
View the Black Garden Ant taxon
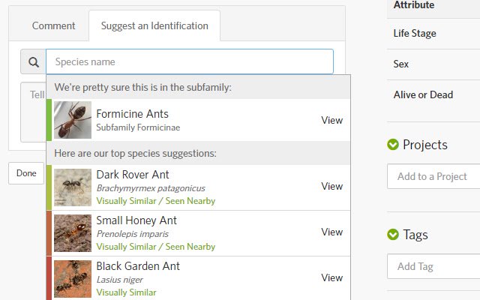click(x=331, y=277)
